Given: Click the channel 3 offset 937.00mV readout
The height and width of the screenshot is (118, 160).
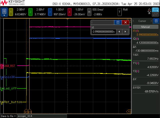Looking at the screenshot, I should pos(60,14).
